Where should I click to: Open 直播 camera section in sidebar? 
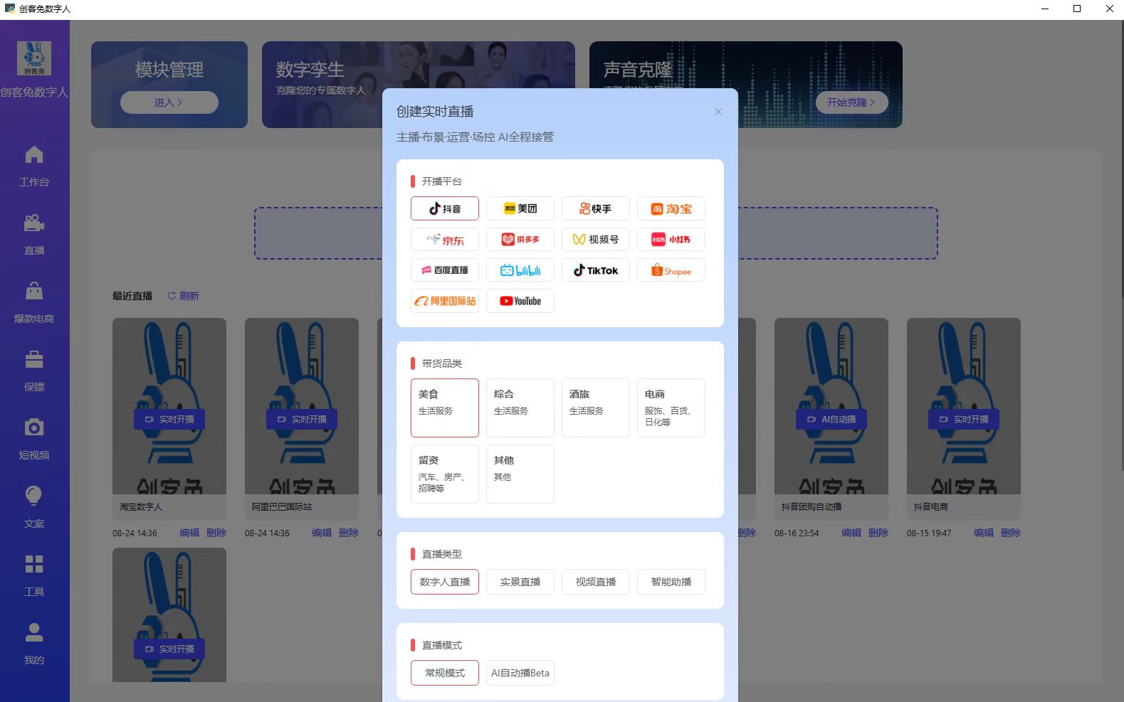(34, 235)
